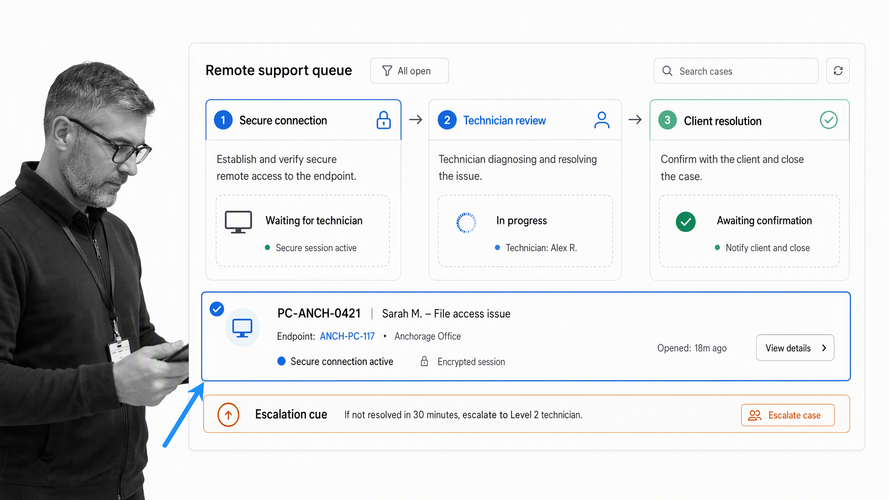Click the Opened: 18m ago text
This screenshot has width=889, height=500.
point(692,348)
